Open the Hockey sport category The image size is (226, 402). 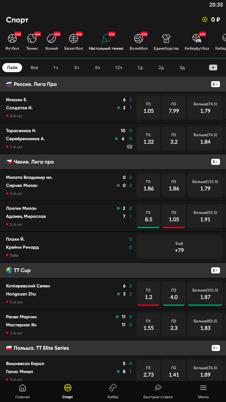coord(51,41)
